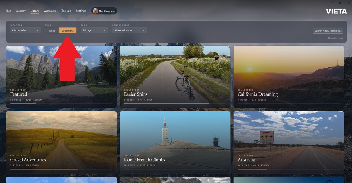Click the Gravel Adventures title text

[28, 160]
